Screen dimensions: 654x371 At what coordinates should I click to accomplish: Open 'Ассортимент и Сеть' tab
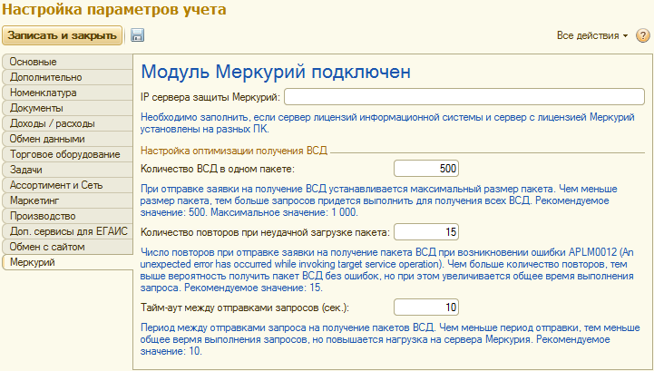67,185
